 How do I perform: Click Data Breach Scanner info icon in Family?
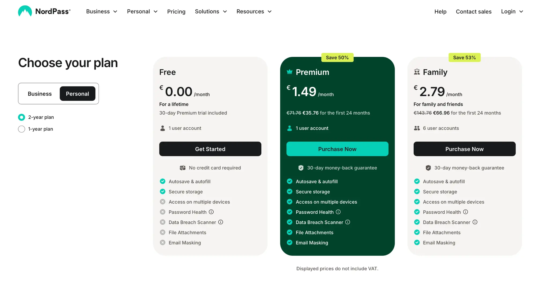(475, 222)
